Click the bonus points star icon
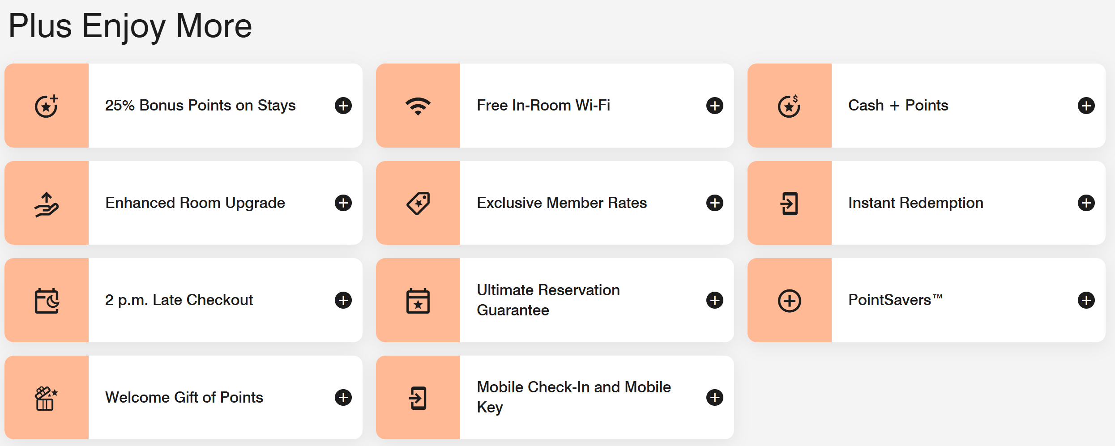1115x446 pixels. tap(46, 106)
